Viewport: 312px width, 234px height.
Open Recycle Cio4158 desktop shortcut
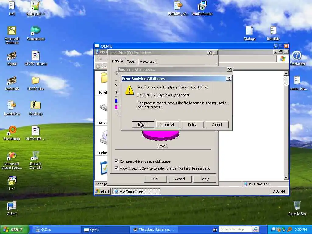tap(36, 160)
